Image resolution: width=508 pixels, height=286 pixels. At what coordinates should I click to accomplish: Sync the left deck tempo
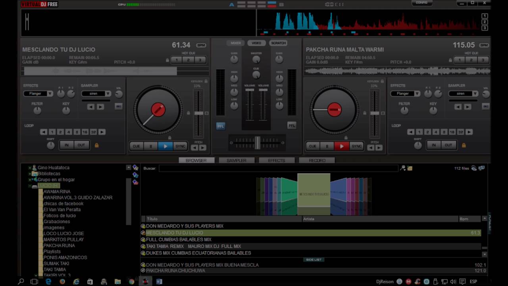(180, 146)
